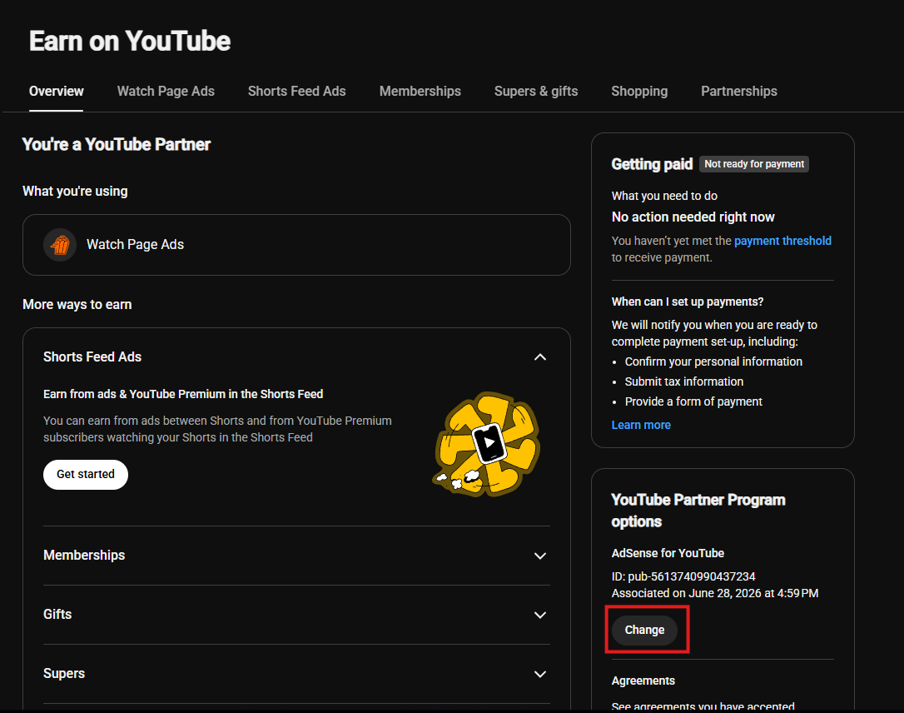904x713 pixels.
Task: Click the Change AdSense button
Action: [644, 630]
